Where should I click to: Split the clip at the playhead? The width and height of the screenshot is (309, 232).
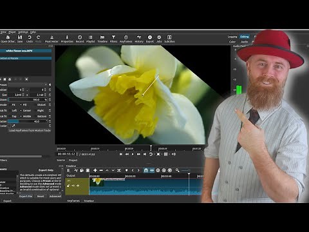[x=119, y=170]
